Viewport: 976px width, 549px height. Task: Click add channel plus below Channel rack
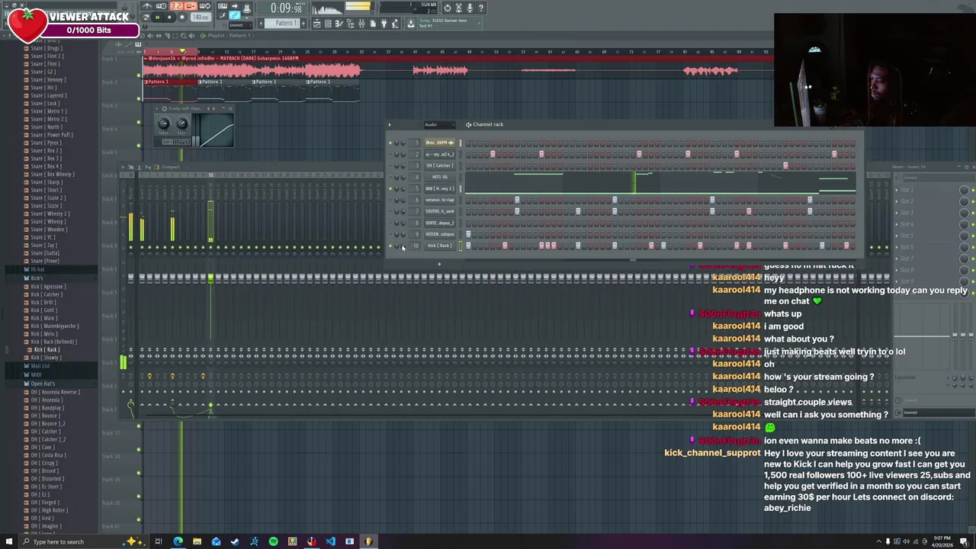click(438, 264)
